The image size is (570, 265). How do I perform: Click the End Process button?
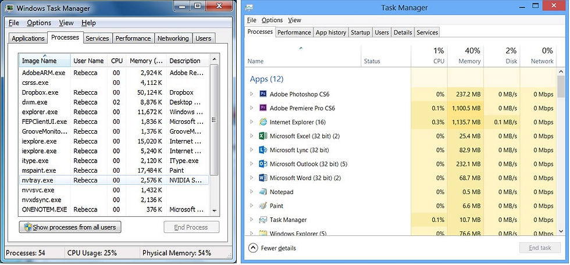[191, 227]
